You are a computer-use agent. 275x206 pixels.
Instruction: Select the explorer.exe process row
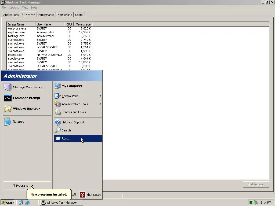click(49, 32)
